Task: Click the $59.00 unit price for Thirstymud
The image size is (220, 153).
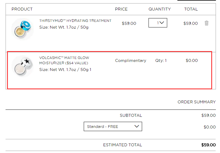Action: pos(129,23)
